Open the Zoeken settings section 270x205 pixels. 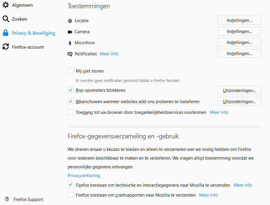(x=19, y=19)
